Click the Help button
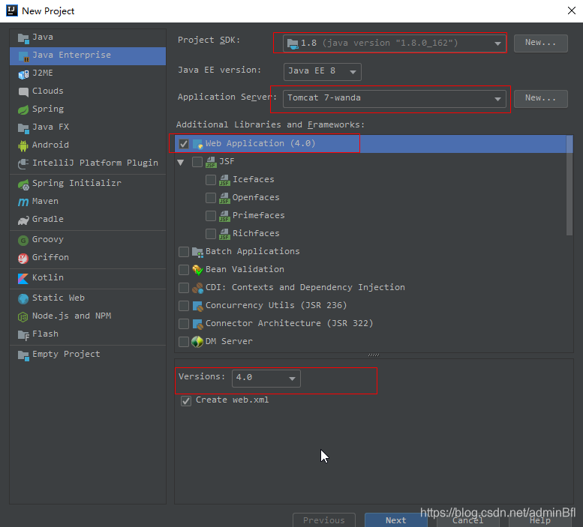583x527 pixels. click(x=540, y=520)
